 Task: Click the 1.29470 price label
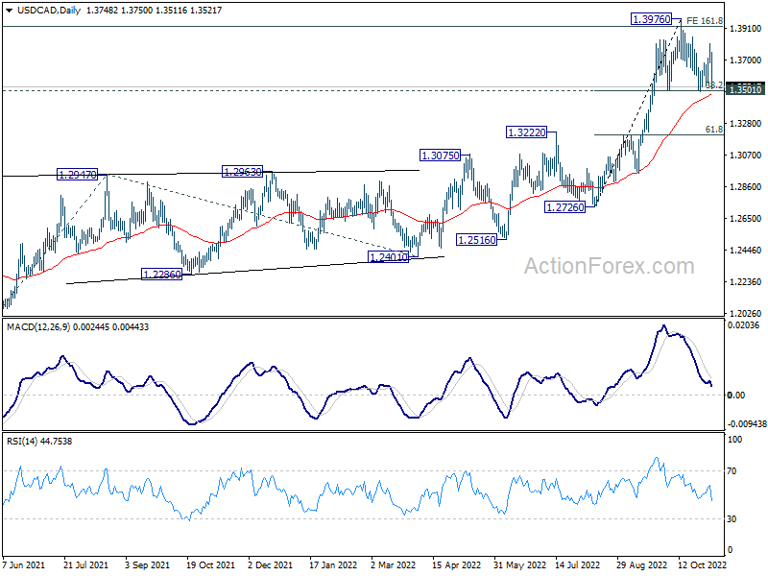[x=78, y=175]
